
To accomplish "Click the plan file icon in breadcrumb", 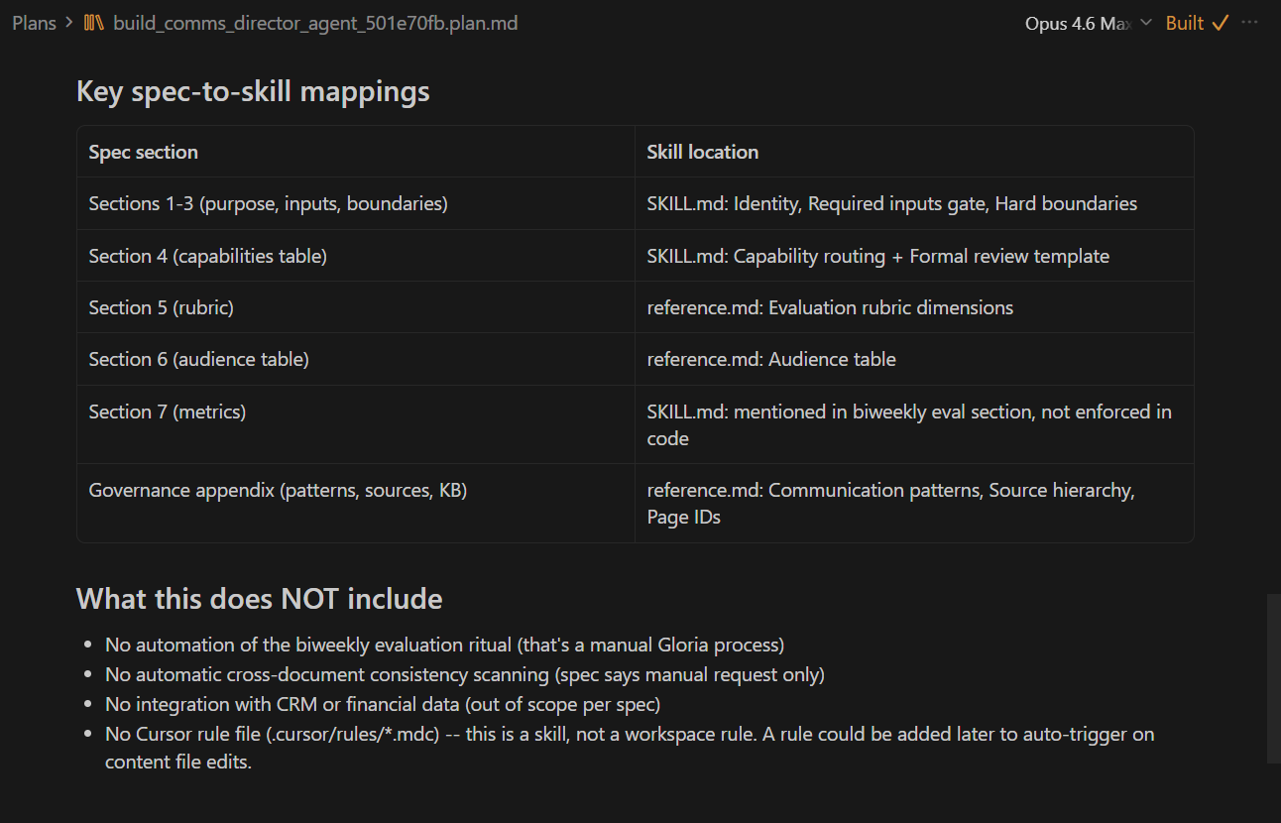I will (x=94, y=23).
